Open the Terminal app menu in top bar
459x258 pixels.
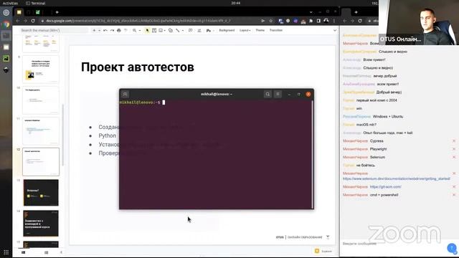point(36,3)
